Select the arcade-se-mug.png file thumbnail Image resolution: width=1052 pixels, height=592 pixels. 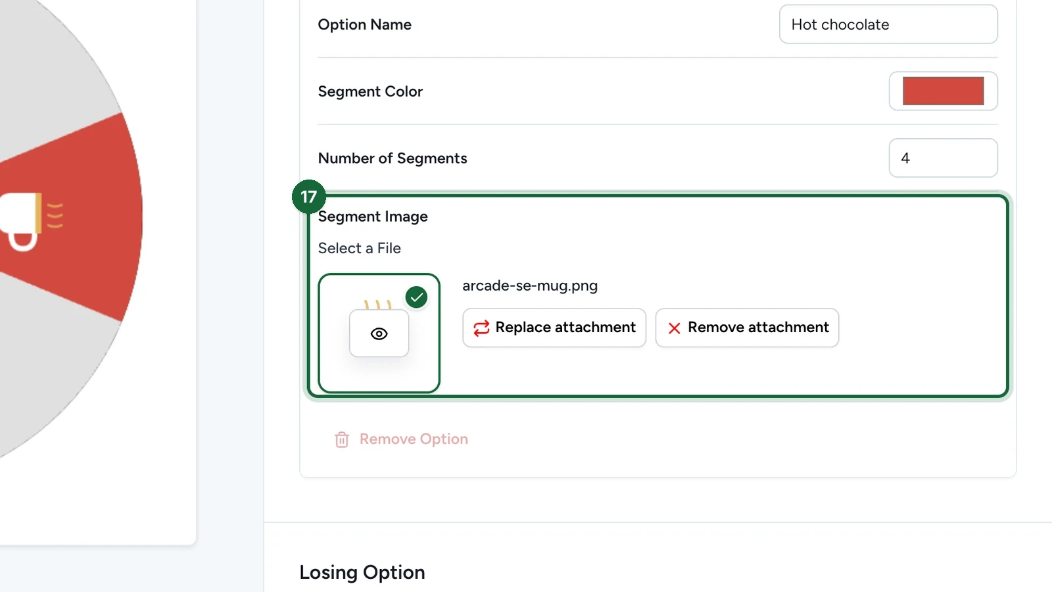coord(379,333)
